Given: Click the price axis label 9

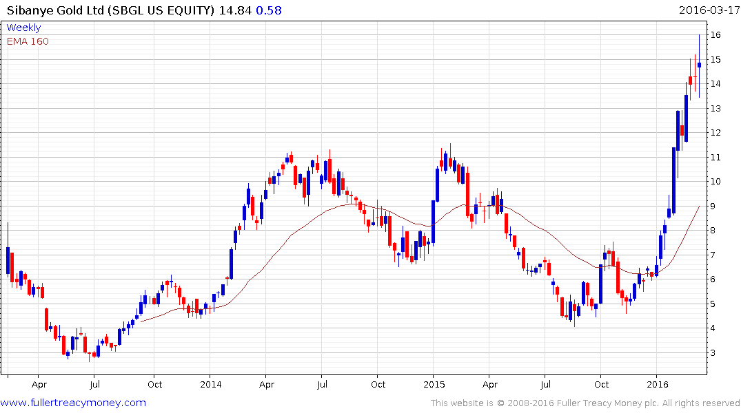Looking at the screenshot, I should 713,206.
